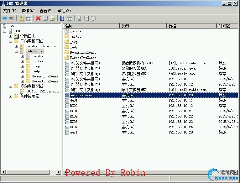Toggle the action pane toolbar icon
This screenshot has height=183, width=240.
pyautogui.click(x=70, y=18)
